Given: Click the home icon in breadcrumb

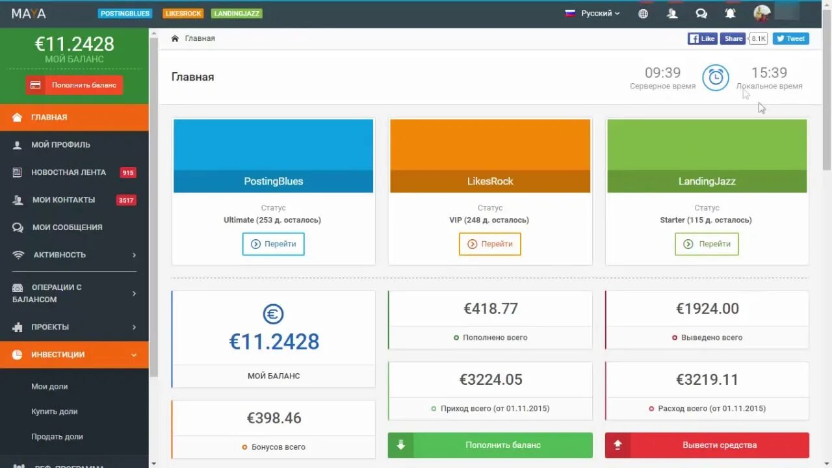Looking at the screenshot, I should 175,38.
